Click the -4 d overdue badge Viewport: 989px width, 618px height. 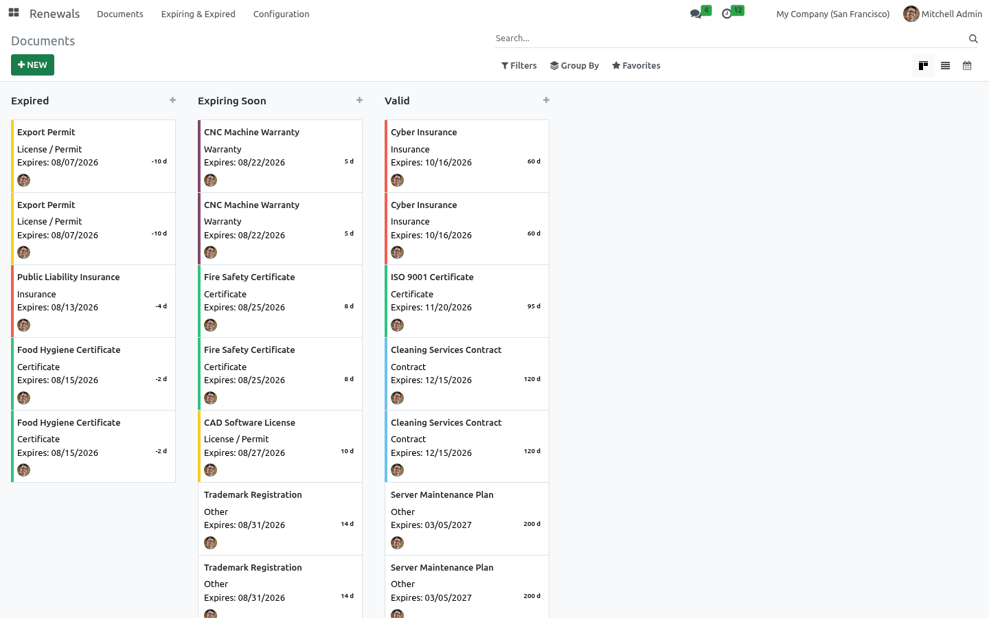(x=161, y=306)
